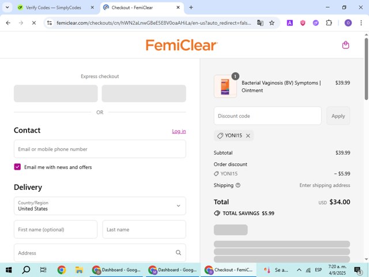The width and height of the screenshot is (369, 277).
Task: Change the ESP keyboard language
Action: pos(318,270)
